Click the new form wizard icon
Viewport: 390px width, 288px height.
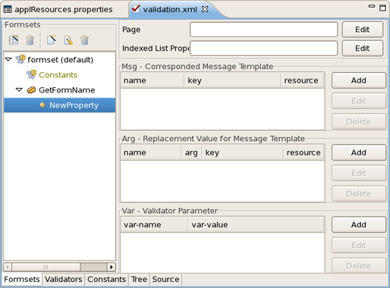(52, 40)
